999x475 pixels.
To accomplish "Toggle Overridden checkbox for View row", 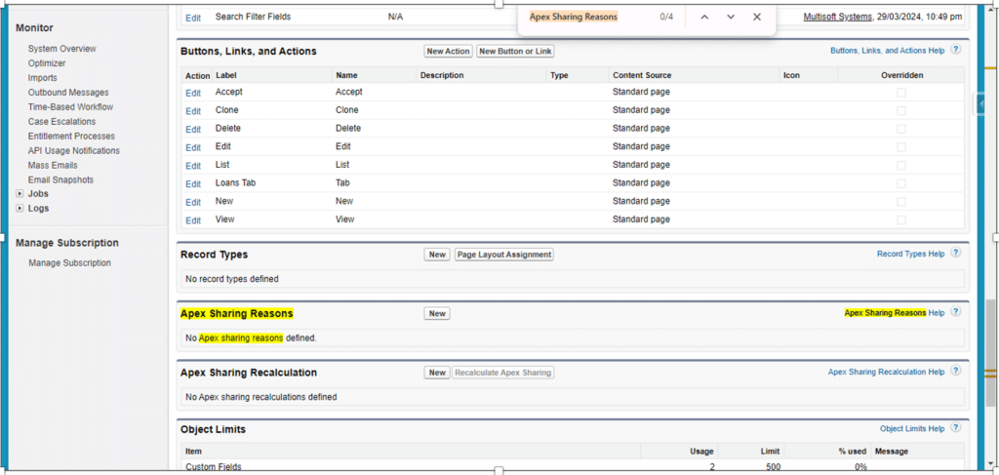I will click(900, 219).
